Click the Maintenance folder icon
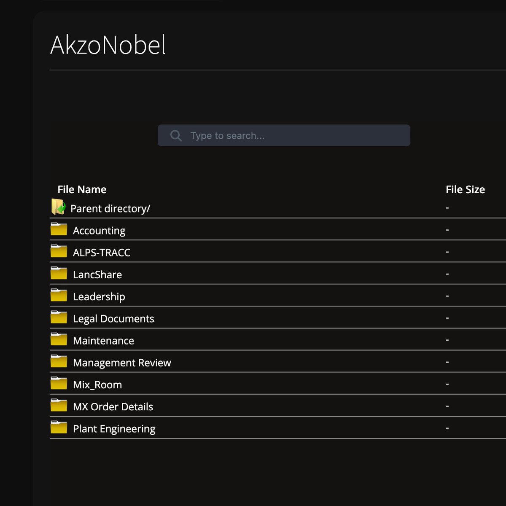The image size is (506, 506). tap(59, 339)
